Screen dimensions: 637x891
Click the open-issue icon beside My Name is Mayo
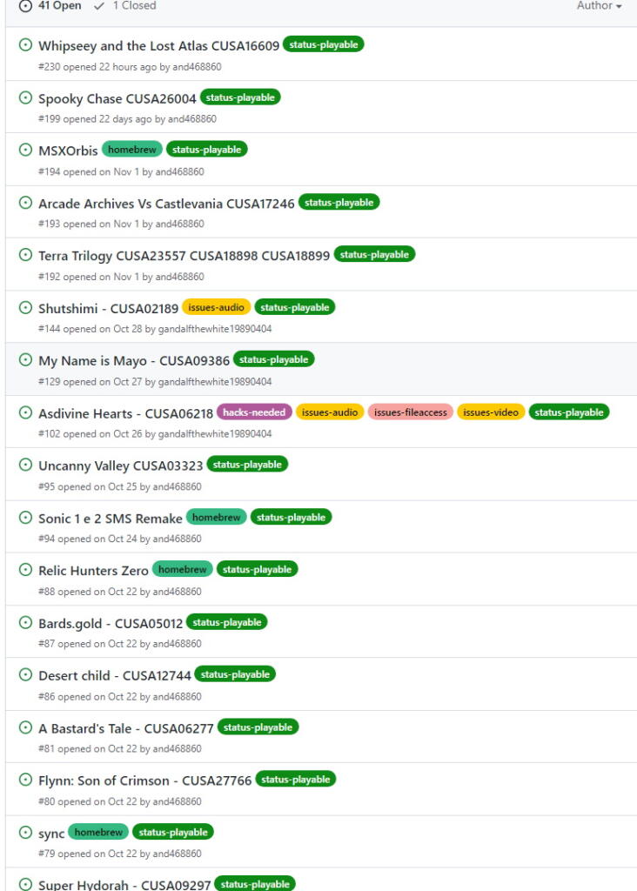(25, 360)
